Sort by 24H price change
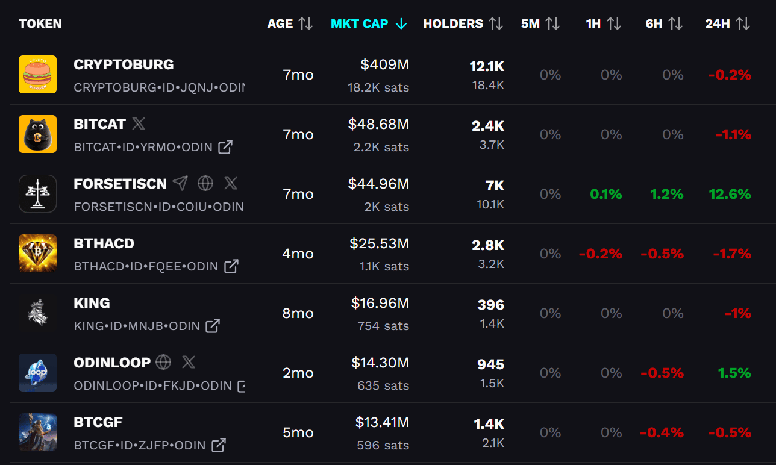 (x=727, y=23)
